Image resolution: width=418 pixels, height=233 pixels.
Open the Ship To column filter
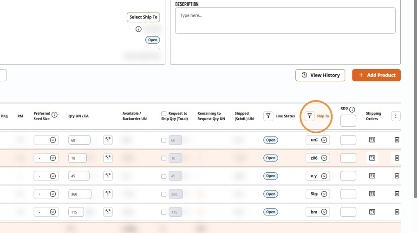pyautogui.click(x=309, y=116)
